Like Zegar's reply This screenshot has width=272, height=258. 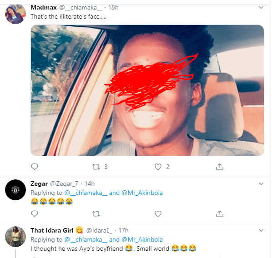click(158, 214)
